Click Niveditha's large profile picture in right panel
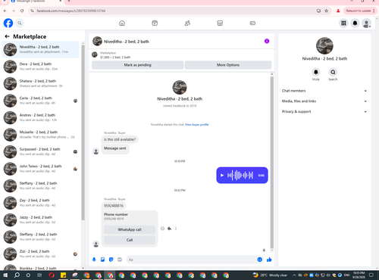Screen dimensions: 379x280 click(x=324, y=45)
